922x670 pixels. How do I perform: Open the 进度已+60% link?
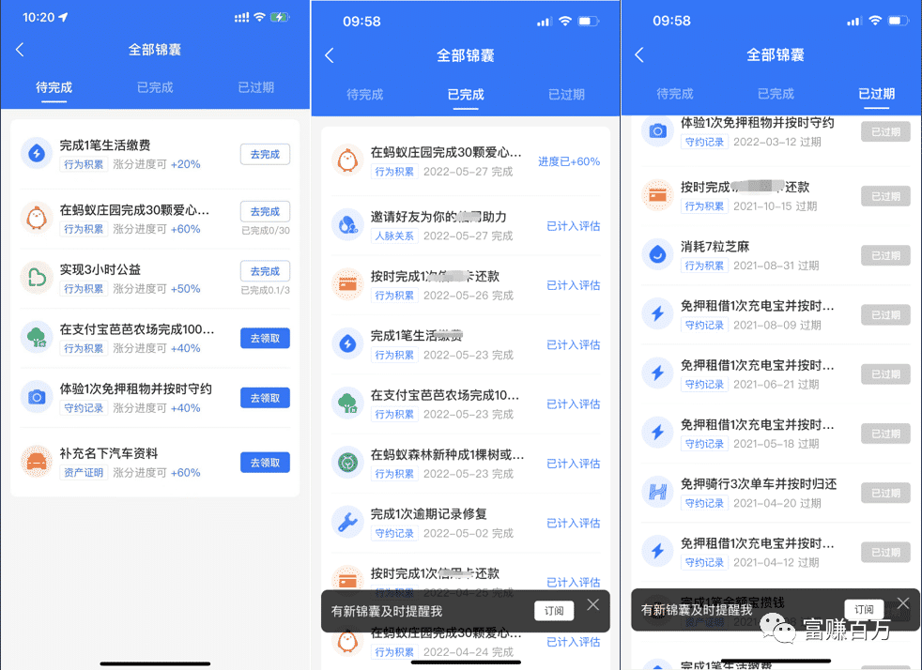[569, 161]
